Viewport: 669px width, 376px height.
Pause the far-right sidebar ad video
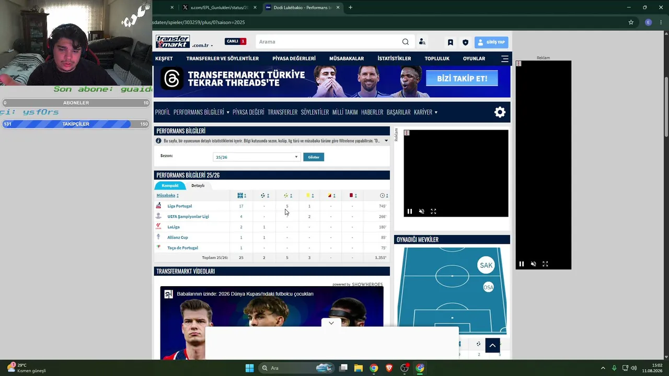522,264
